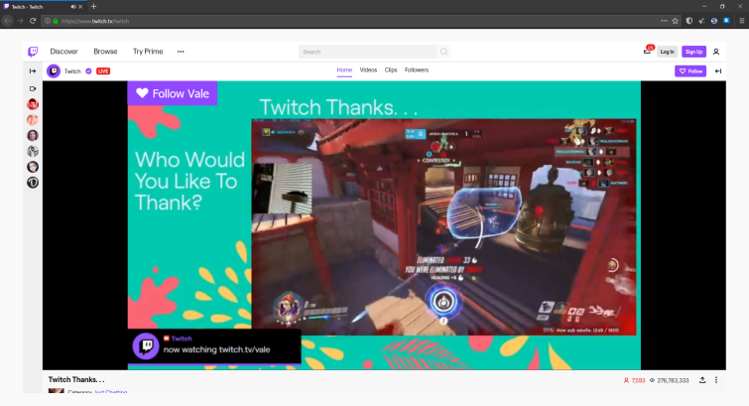This screenshot has height=406, width=749.
Task: Click the Twitch channel avatar in the header
Action: (x=54, y=71)
